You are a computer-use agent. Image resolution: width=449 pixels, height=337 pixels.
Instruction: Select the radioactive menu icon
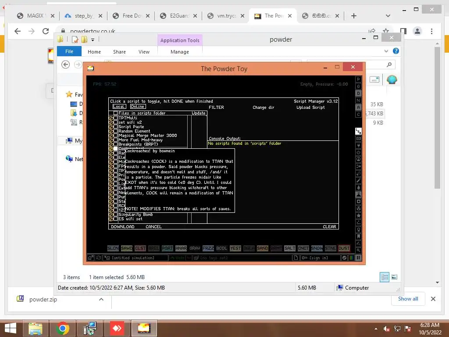358,208
